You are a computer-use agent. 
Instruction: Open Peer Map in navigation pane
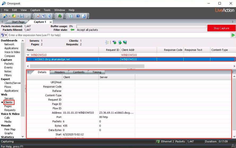coord(10,130)
